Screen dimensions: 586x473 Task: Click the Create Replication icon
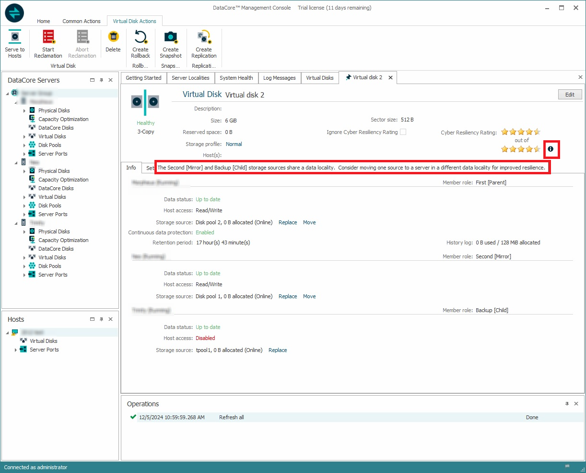click(204, 37)
